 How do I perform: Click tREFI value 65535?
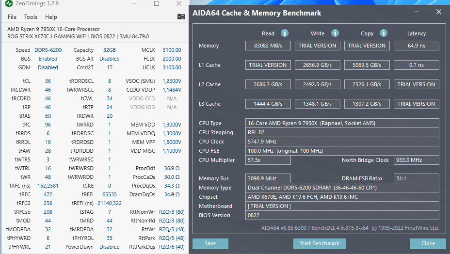click(109, 194)
